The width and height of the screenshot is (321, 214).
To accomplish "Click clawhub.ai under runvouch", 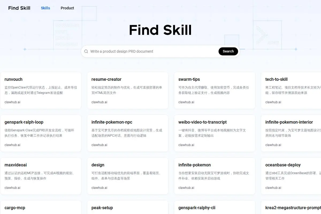I will point(12,102).
